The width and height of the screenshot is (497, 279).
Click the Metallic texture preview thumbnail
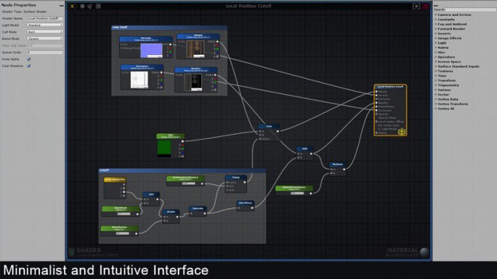193,82
